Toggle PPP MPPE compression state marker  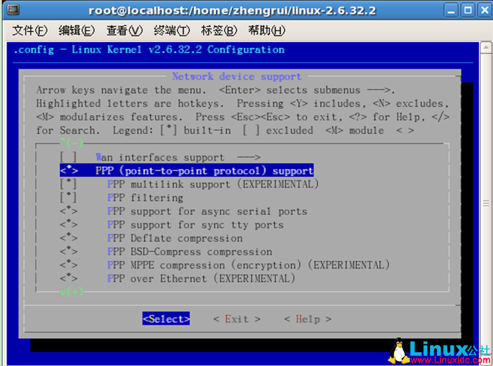pos(69,265)
